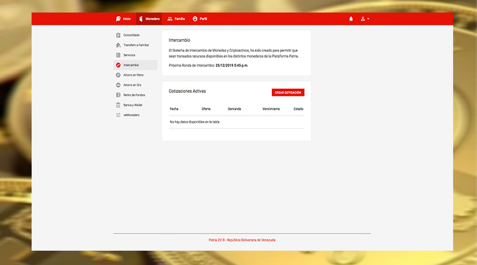477x265 pixels.
Task: Open Servicios menu entry
Action: coord(135,55)
